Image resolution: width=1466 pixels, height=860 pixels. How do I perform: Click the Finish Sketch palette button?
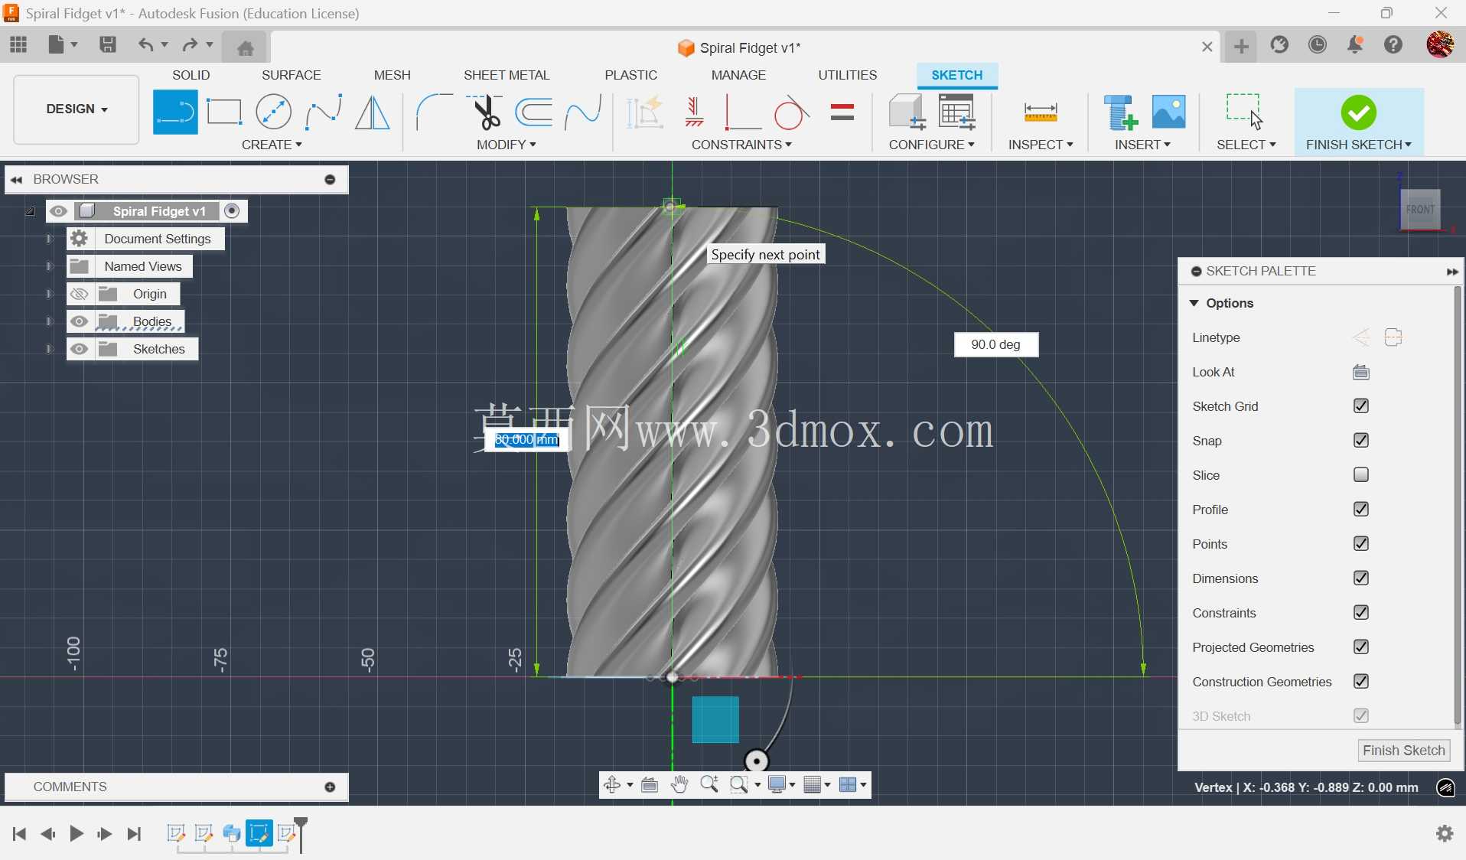1403,751
